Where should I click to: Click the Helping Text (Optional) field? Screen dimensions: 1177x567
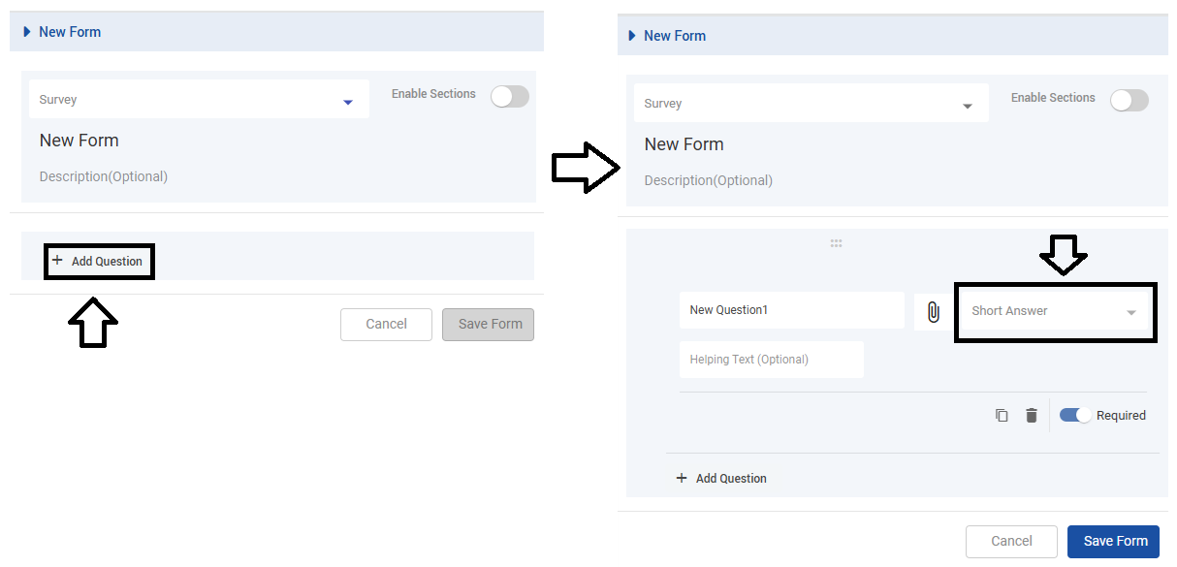click(x=771, y=360)
